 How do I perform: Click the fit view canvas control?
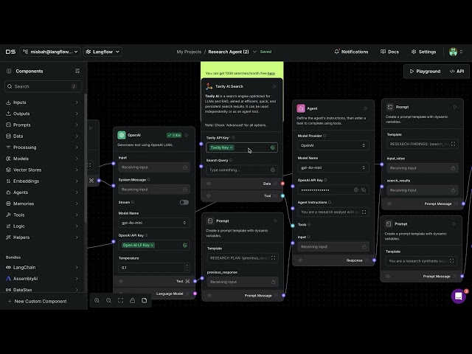pyautogui.click(x=120, y=300)
